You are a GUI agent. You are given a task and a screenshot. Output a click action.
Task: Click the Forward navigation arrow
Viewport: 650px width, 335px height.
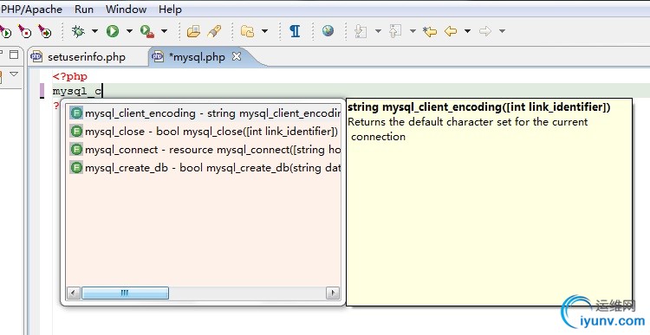tap(485, 31)
